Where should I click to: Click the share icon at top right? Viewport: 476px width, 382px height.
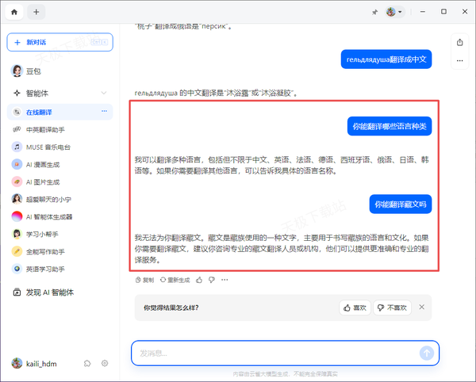tap(459, 42)
